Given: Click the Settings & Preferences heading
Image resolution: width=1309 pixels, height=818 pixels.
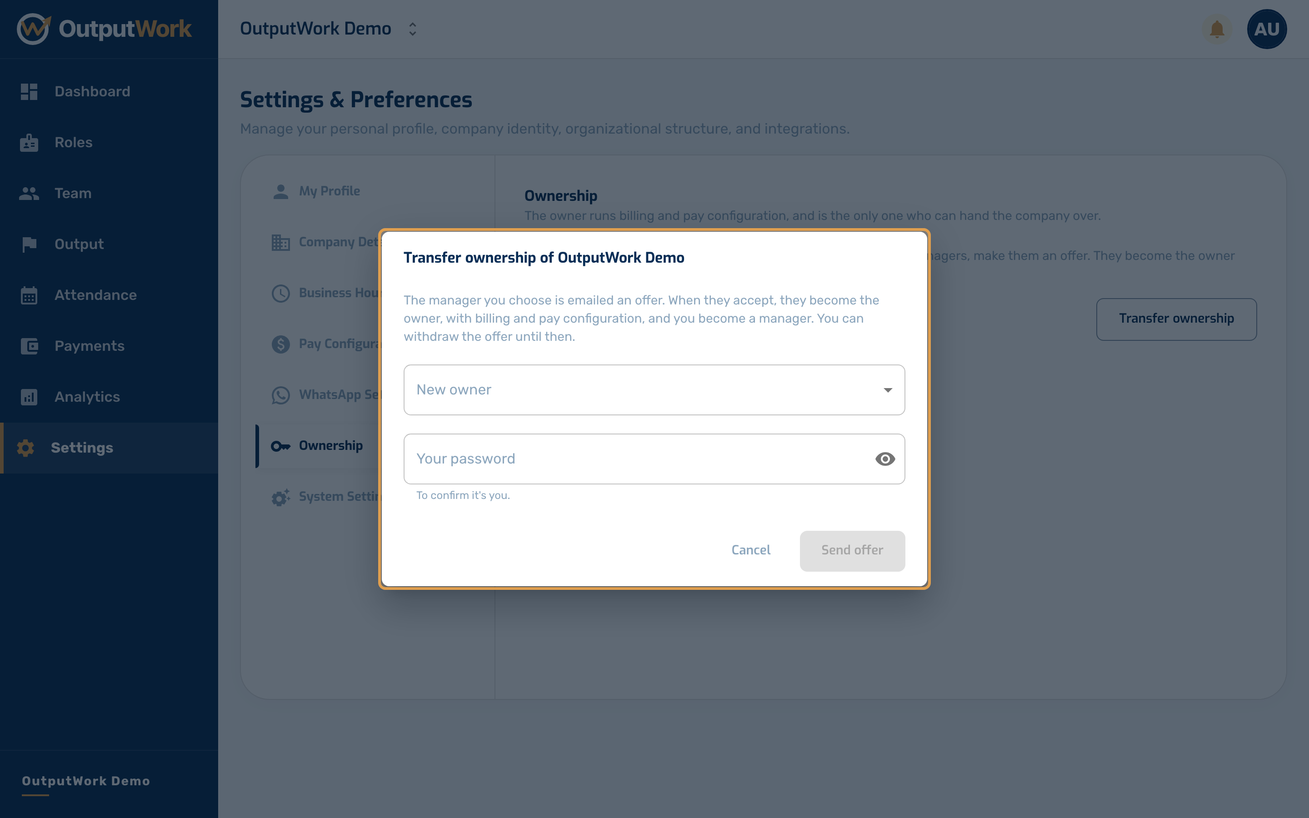Looking at the screenshot, I should pos(356,100).
